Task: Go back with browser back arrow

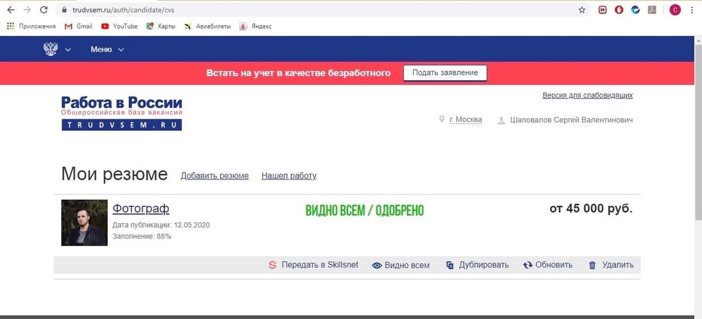Action: tap(11, 10)
